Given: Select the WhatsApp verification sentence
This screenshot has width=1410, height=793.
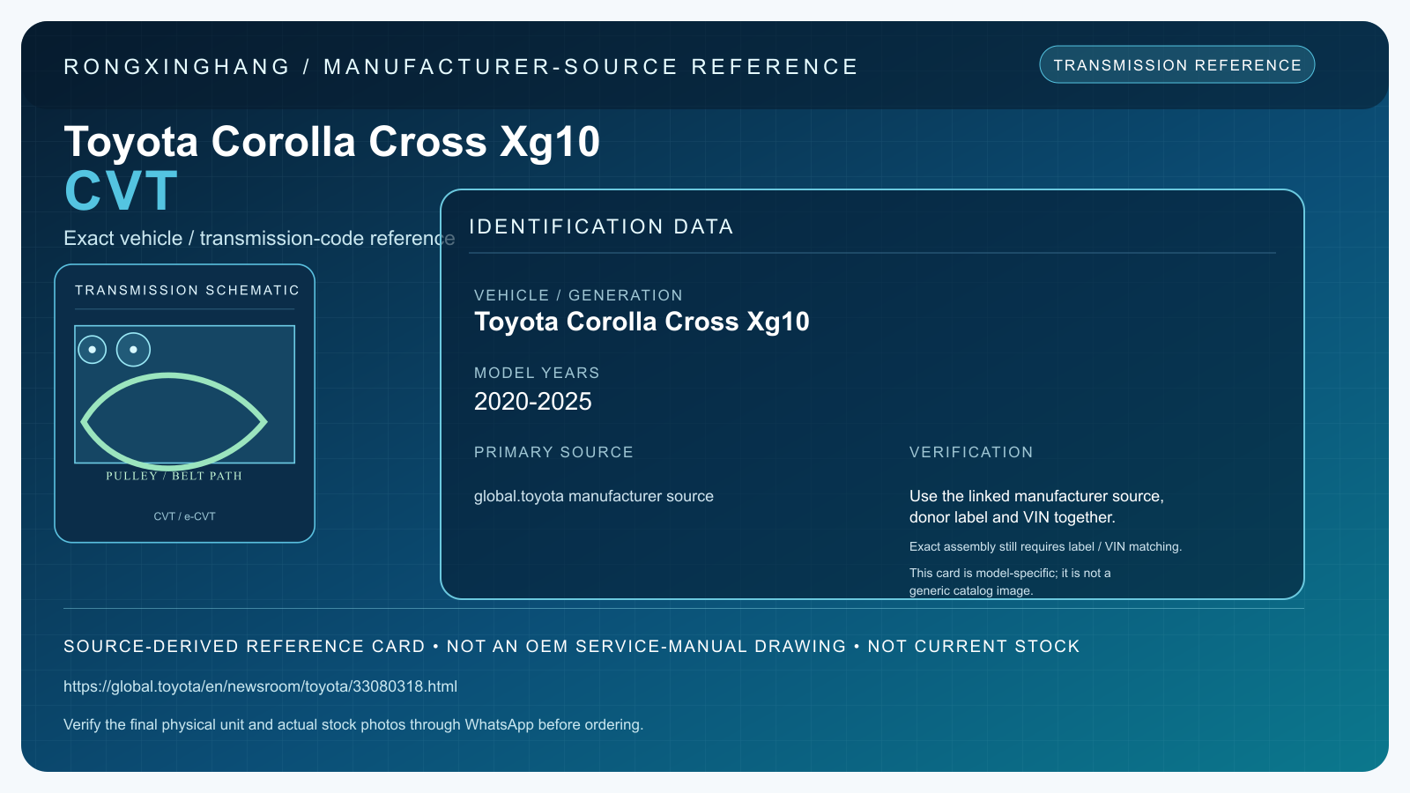Looking at the screenshot, I should (x=353, y=724).
